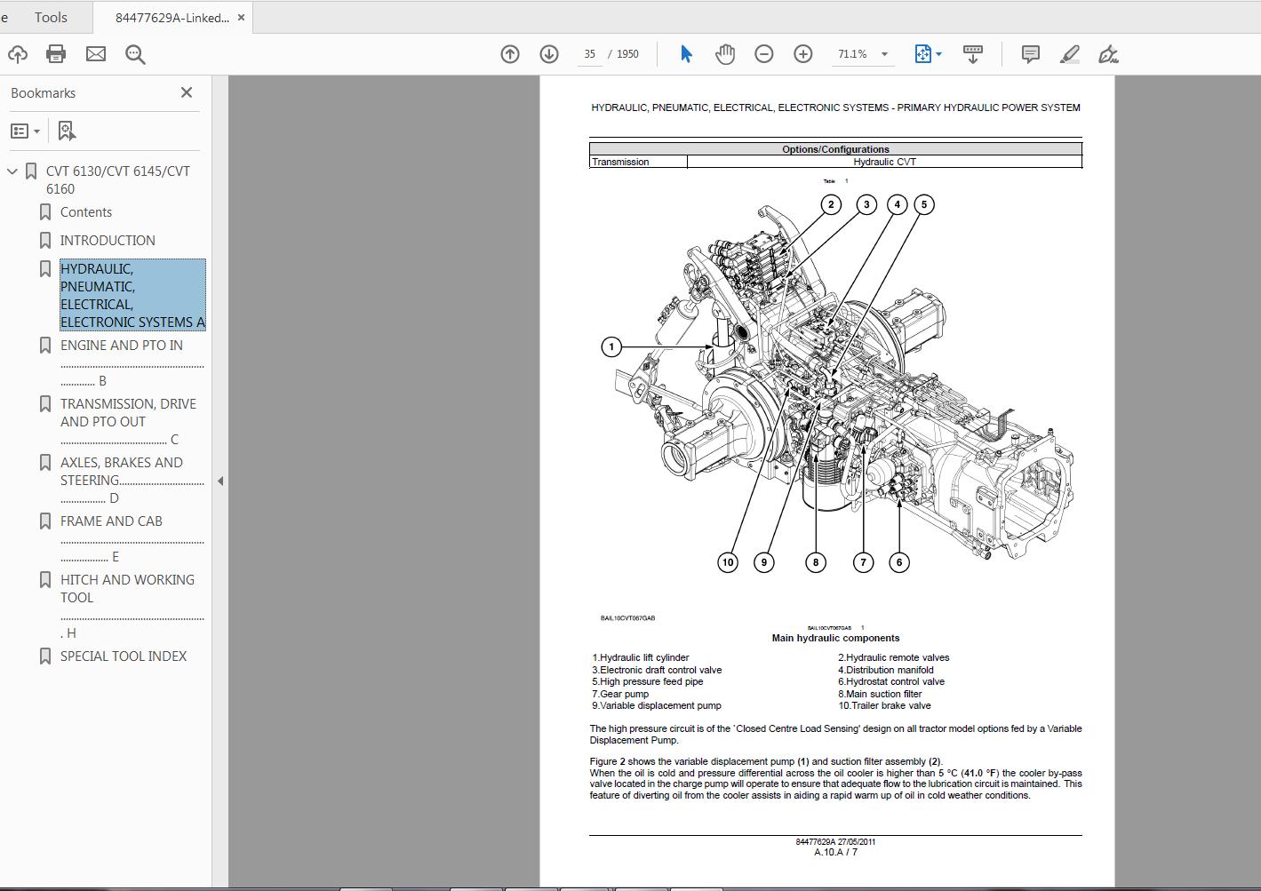The image size is (1261, 891).
Task: Open the Contents bookmark
Action: pyautogui.click(x=86, y=212)
